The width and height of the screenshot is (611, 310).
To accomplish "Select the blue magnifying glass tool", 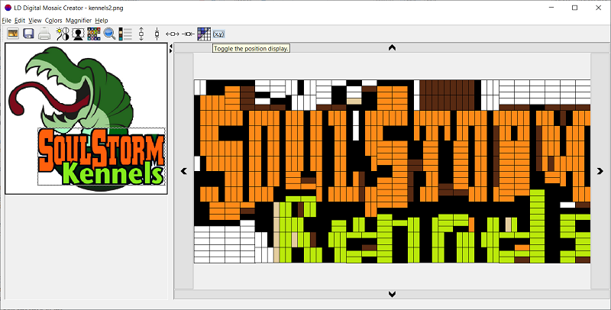I will tap(109, 34).
